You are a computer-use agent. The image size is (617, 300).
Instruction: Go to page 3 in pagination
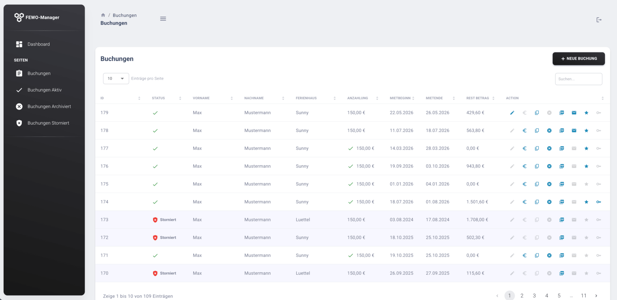534,295
